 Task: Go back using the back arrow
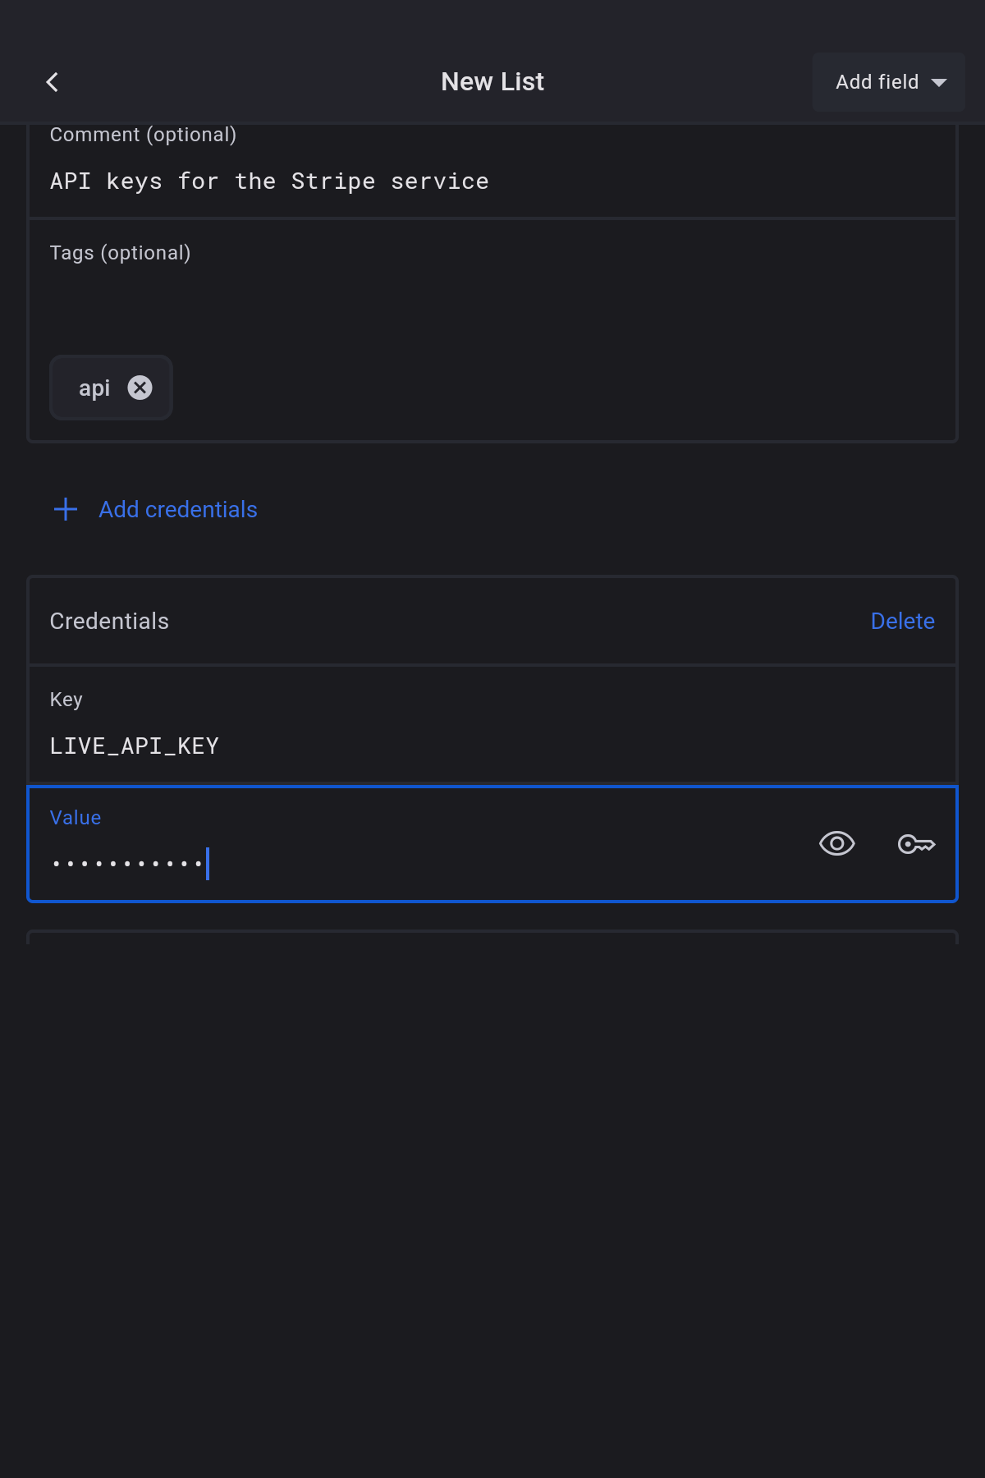(x=53, y=82)
